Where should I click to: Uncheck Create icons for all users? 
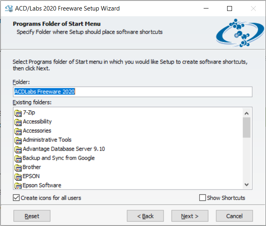coord(16,198)
